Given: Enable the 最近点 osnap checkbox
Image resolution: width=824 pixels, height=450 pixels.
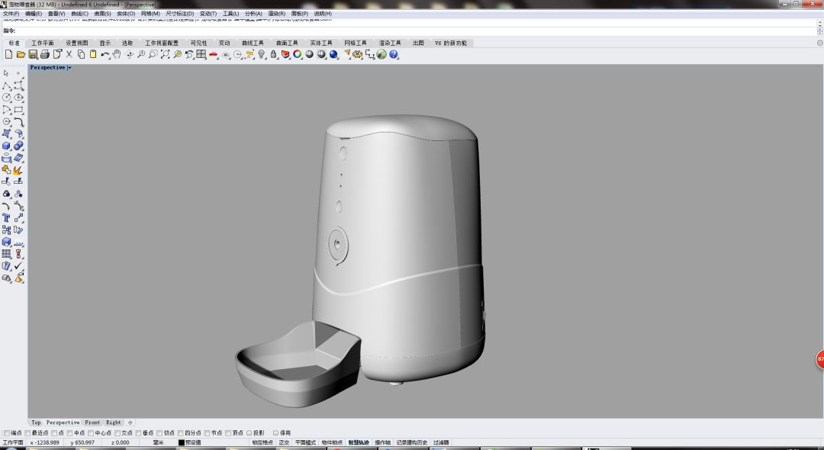Looking at the screenshot, I should [x=28, y=433].
